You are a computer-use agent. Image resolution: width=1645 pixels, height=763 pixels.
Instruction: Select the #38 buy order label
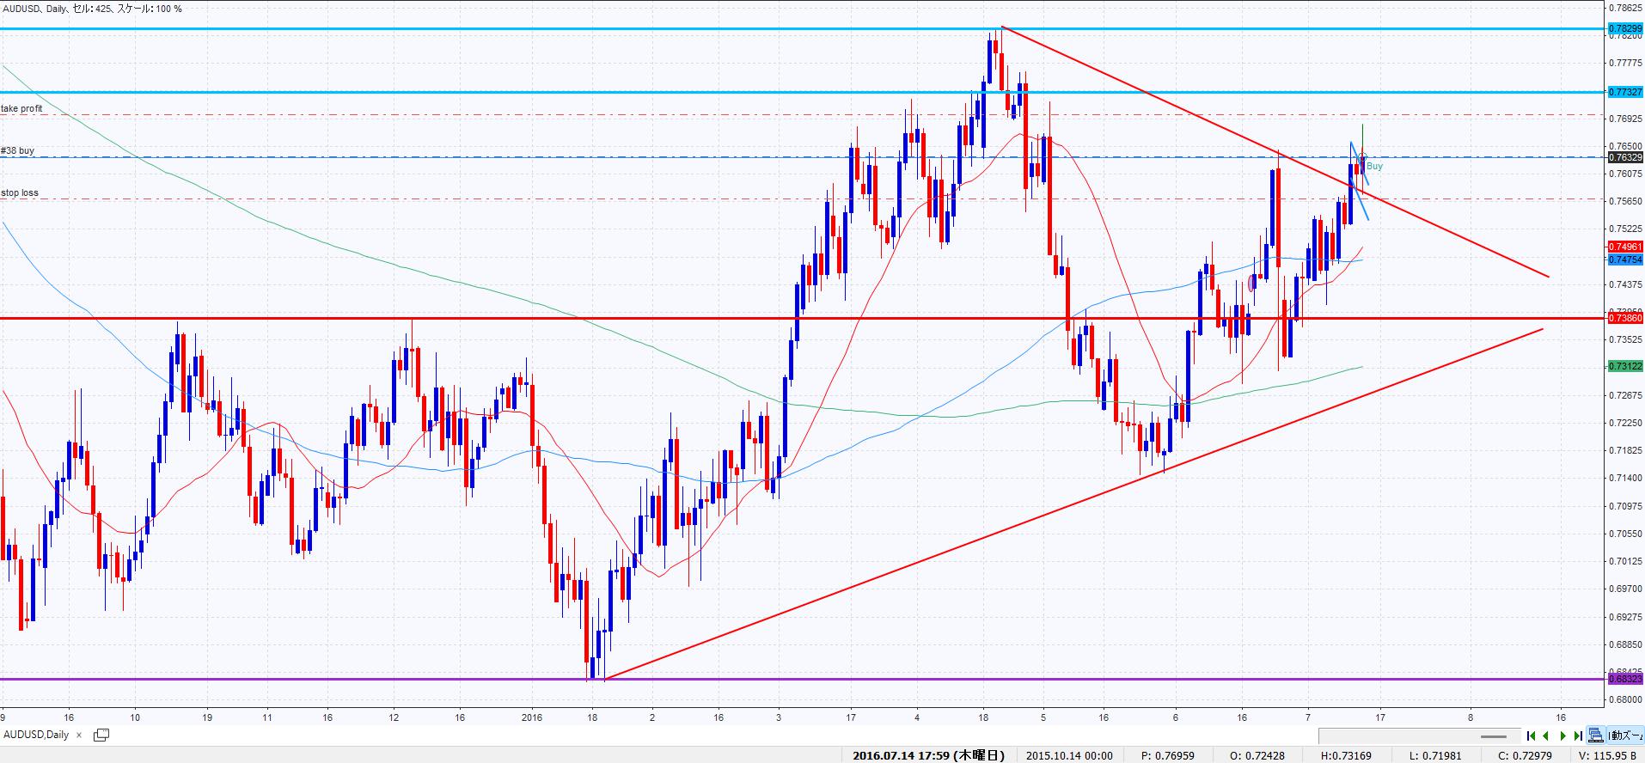18,151
